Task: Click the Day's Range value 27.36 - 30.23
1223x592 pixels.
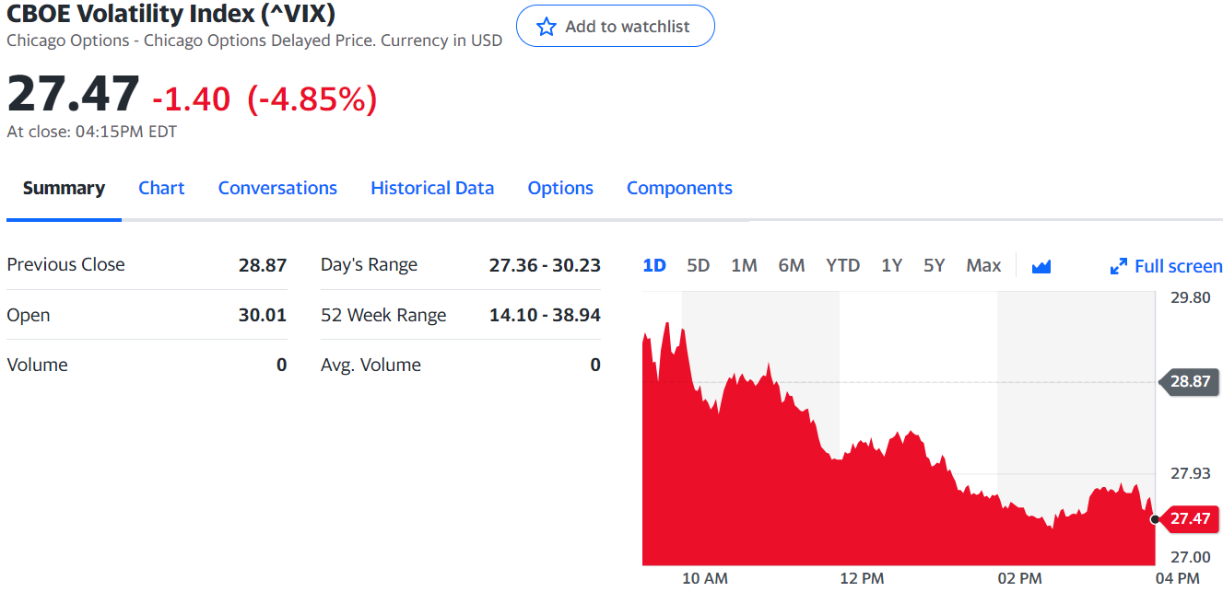Action: 545,265
